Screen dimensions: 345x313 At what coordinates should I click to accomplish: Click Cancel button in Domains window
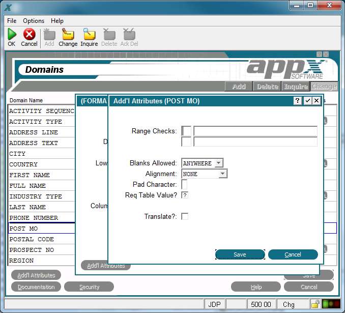[x=309, y=287]
